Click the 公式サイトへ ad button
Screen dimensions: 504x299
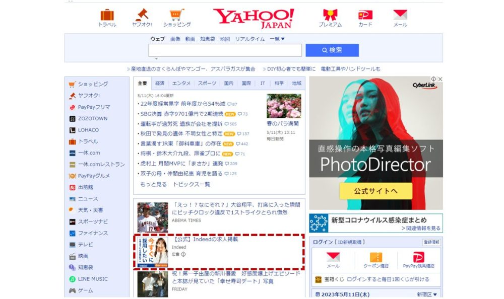(x=376, y=191)
